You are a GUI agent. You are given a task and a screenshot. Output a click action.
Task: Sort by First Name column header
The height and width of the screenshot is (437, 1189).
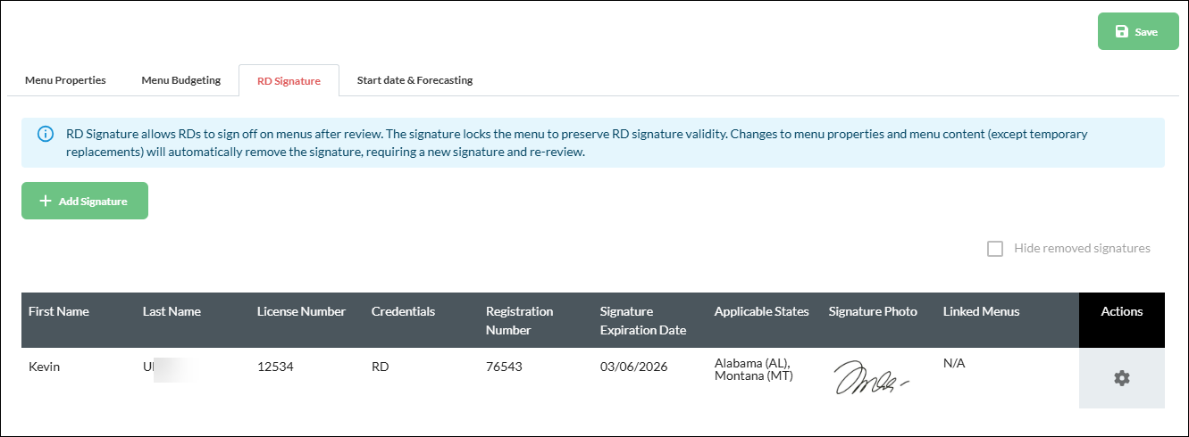59,311
